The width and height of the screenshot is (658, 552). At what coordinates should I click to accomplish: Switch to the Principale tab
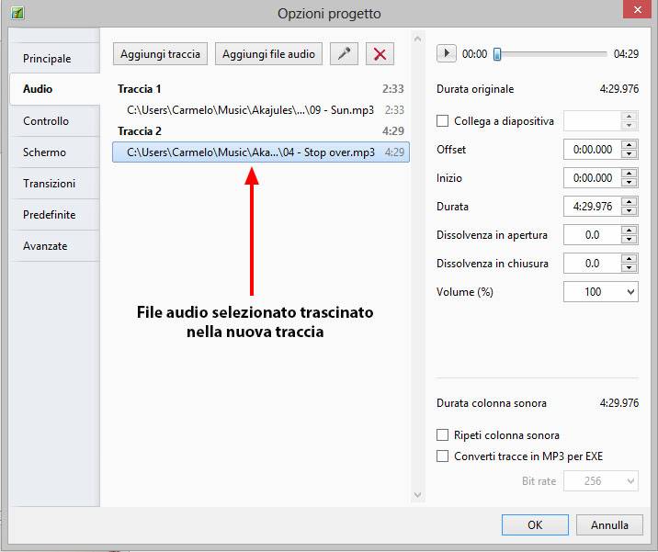47,59
